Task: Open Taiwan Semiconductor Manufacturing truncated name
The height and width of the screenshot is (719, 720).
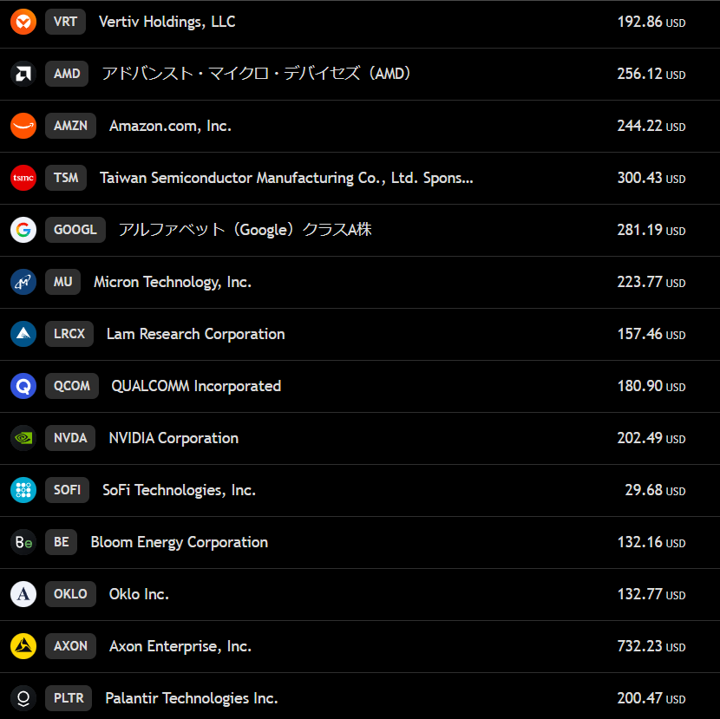Action: tap(286, 178)
